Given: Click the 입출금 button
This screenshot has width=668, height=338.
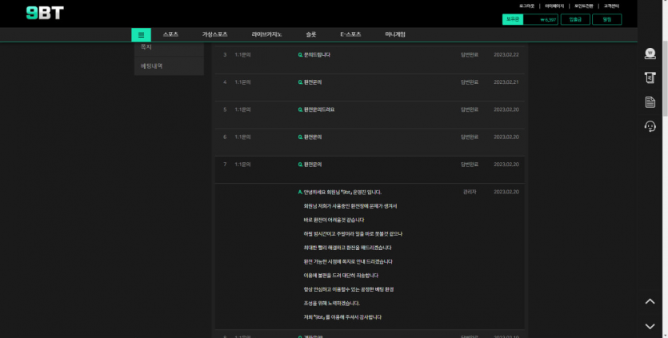Looking at the screenshot, I should (x=574, y=19).
